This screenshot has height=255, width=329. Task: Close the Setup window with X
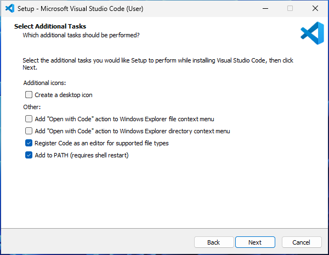pos(315,8)
